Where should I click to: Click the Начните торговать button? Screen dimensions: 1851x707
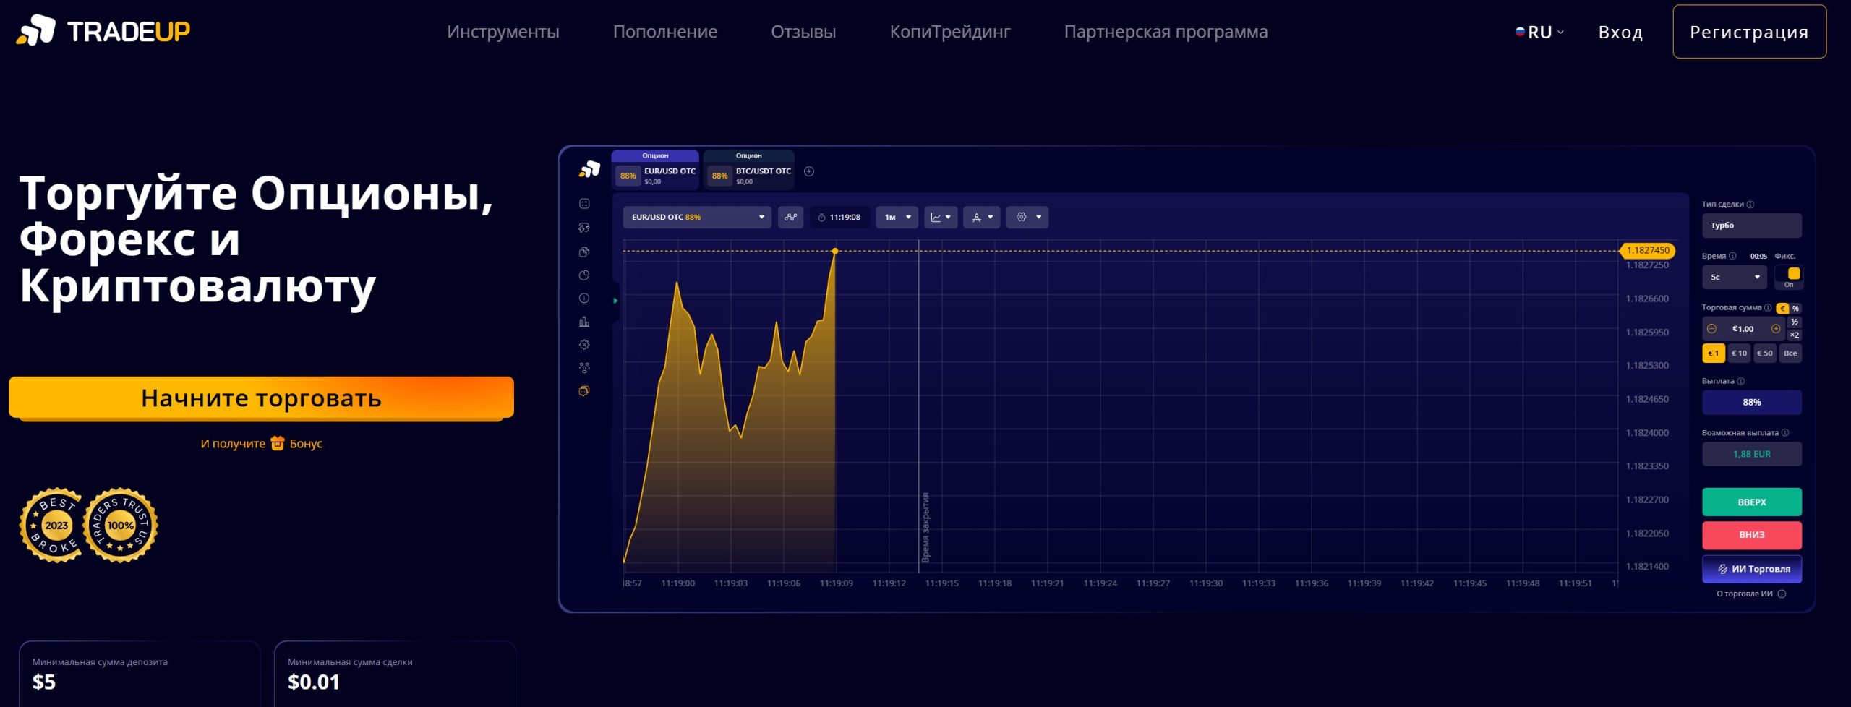click(261, 398)
